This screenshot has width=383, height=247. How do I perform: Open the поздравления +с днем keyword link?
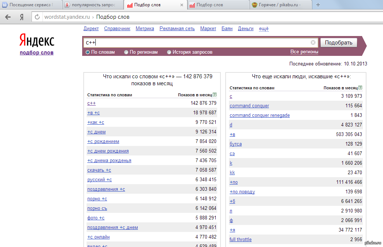(x=113, y=227)
